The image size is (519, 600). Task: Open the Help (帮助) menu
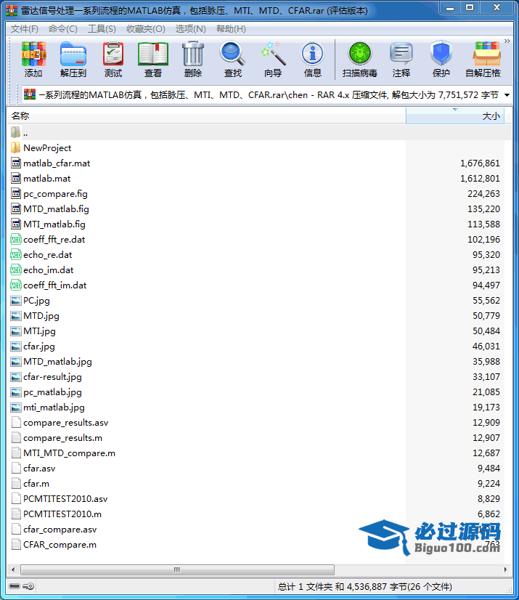(x=231, y=29)
